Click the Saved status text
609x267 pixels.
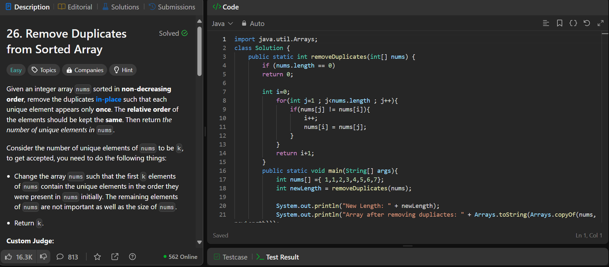[221, 236]
